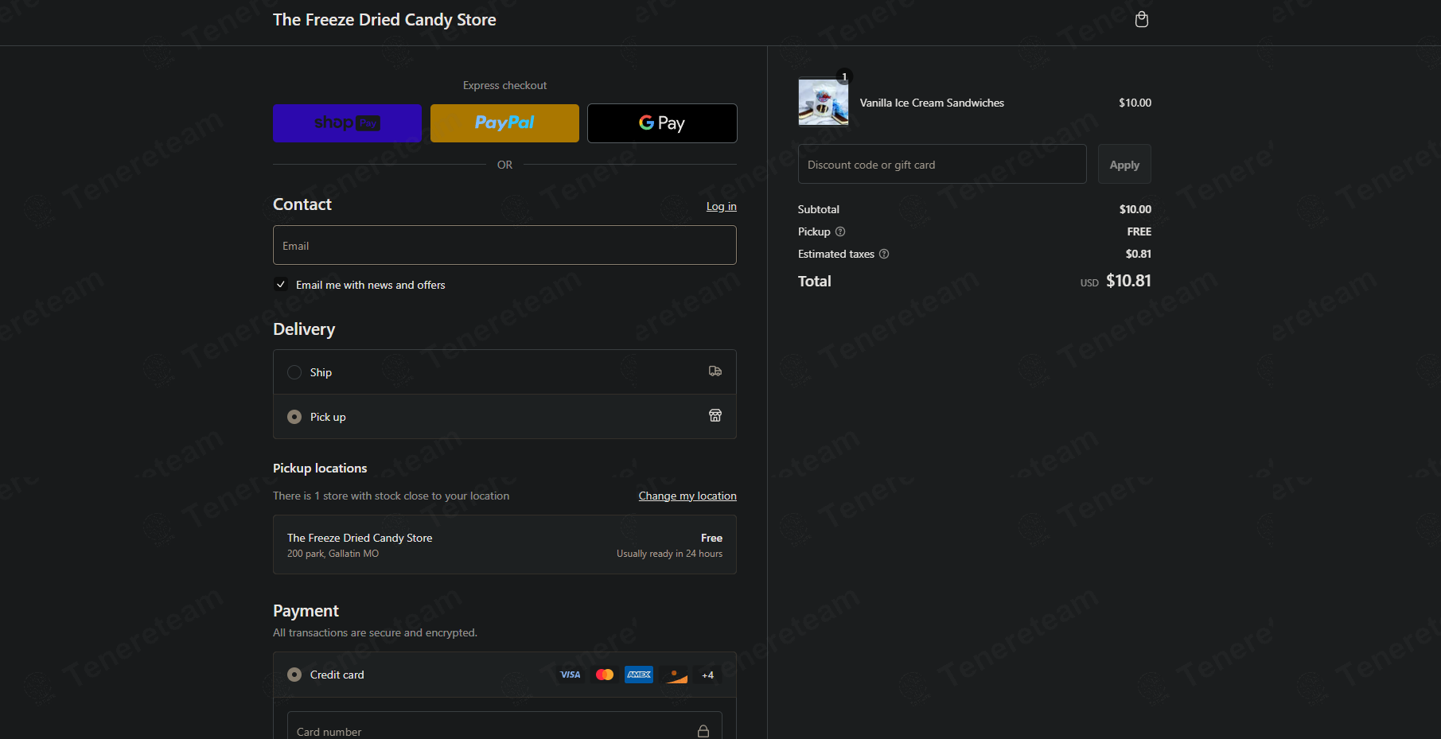Click the Pick up store icon

[715, 416]
